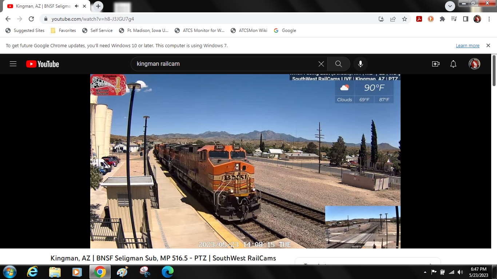
Task: Open the Create video camera icon
Action: pyautogui.click(x=436, y=64)
